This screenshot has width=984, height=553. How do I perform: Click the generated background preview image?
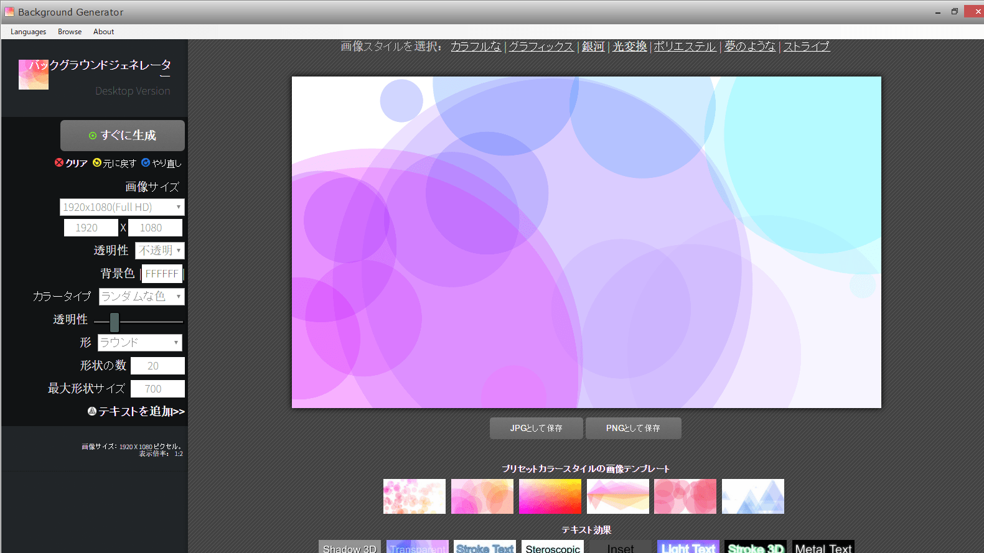(586, 243)
